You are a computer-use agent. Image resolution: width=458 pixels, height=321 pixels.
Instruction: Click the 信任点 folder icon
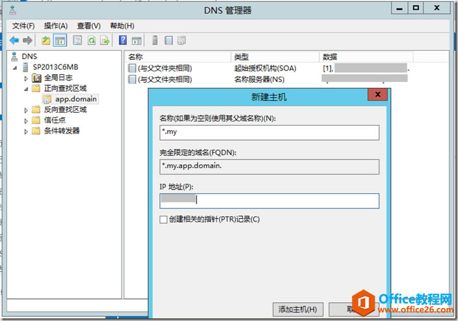point(36,120)
